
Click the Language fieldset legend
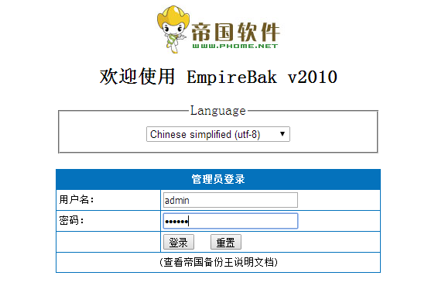[218, 111]
